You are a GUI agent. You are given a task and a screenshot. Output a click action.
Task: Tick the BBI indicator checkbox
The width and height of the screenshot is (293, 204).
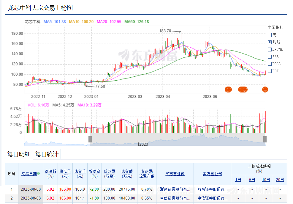point(270,71)
